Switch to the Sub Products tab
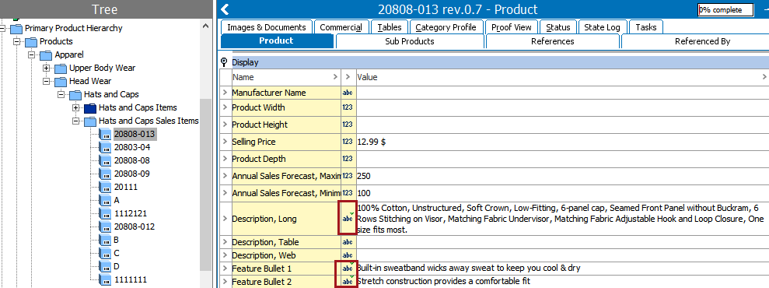769x288 pixels. point(410,41)
